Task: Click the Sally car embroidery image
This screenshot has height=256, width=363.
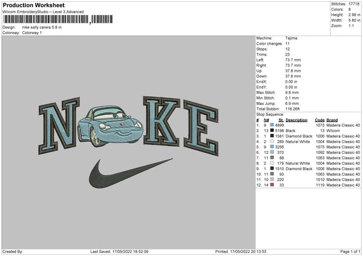Action: 110,126
